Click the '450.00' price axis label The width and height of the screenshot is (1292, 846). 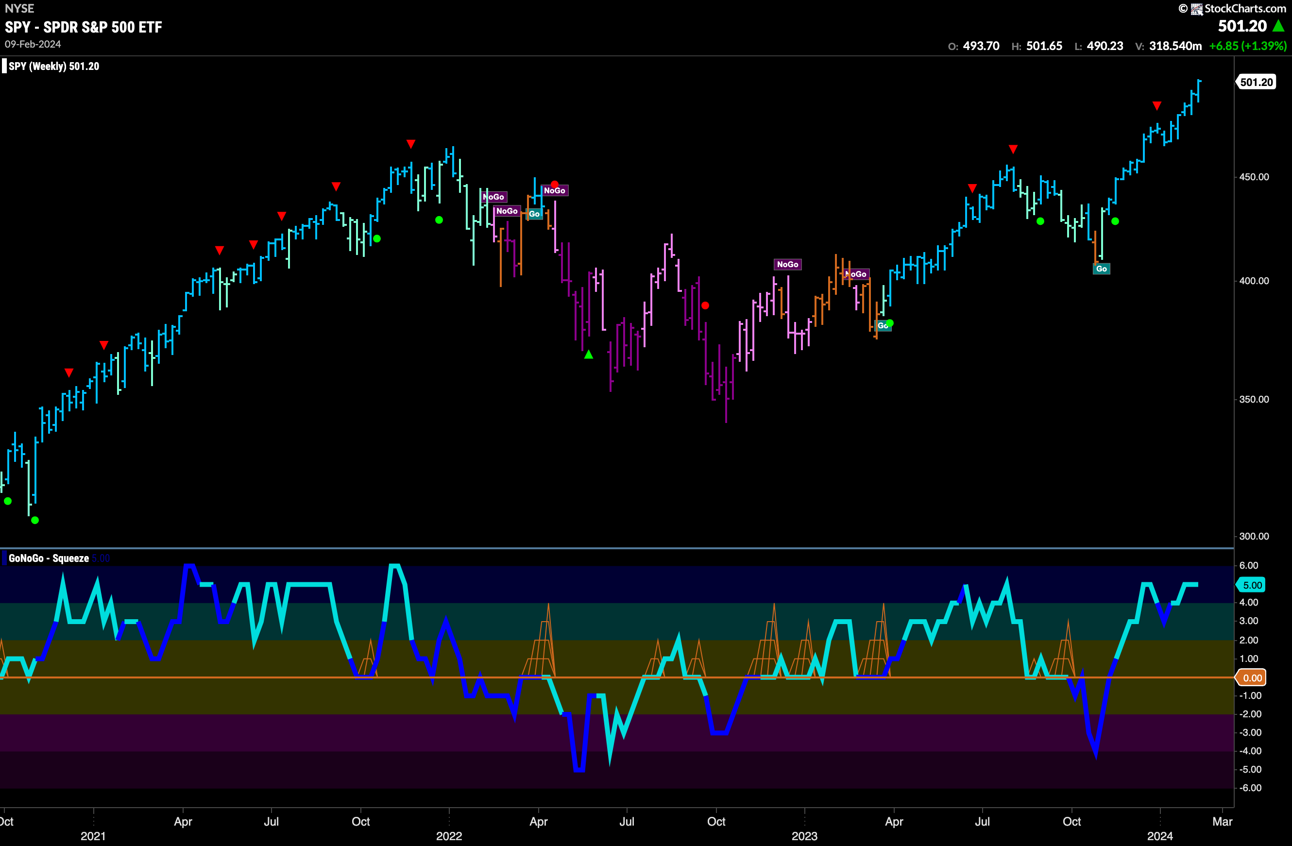[x=1254, y=177]
